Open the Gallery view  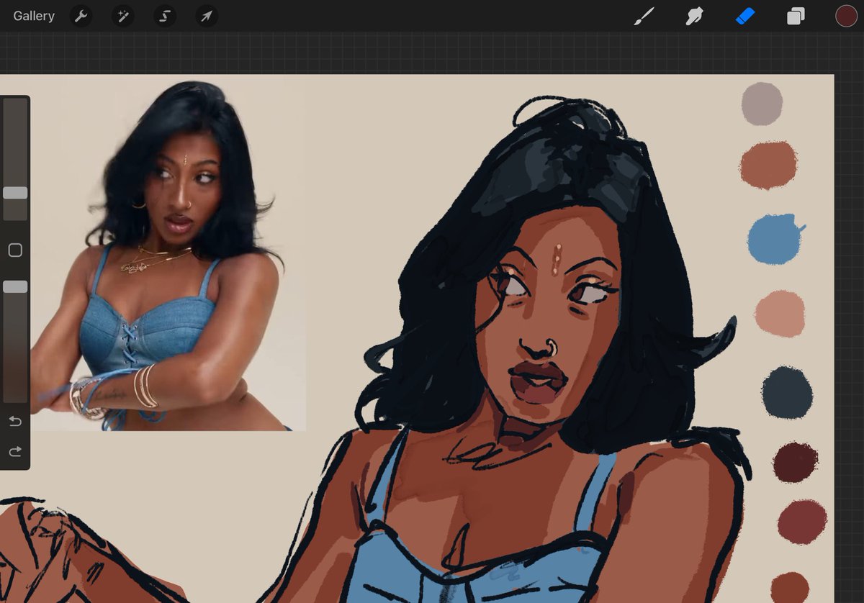pyautogui.click(x=34, y=16)
